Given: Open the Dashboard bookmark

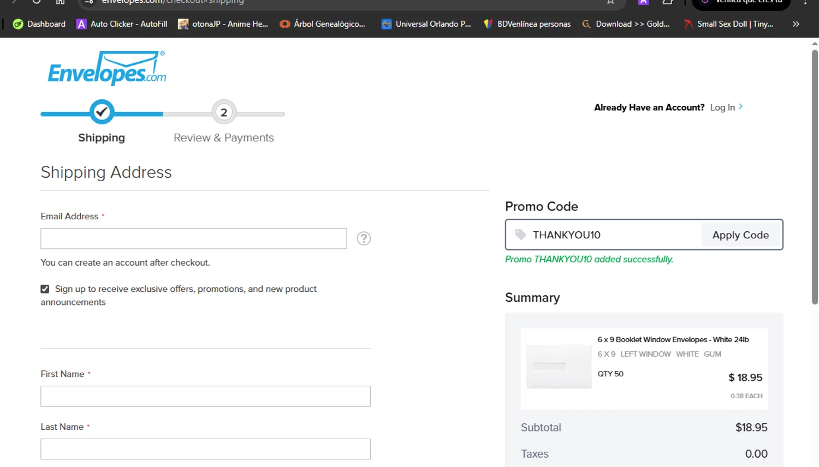Looking at the screenshot, I should (39, 24).
